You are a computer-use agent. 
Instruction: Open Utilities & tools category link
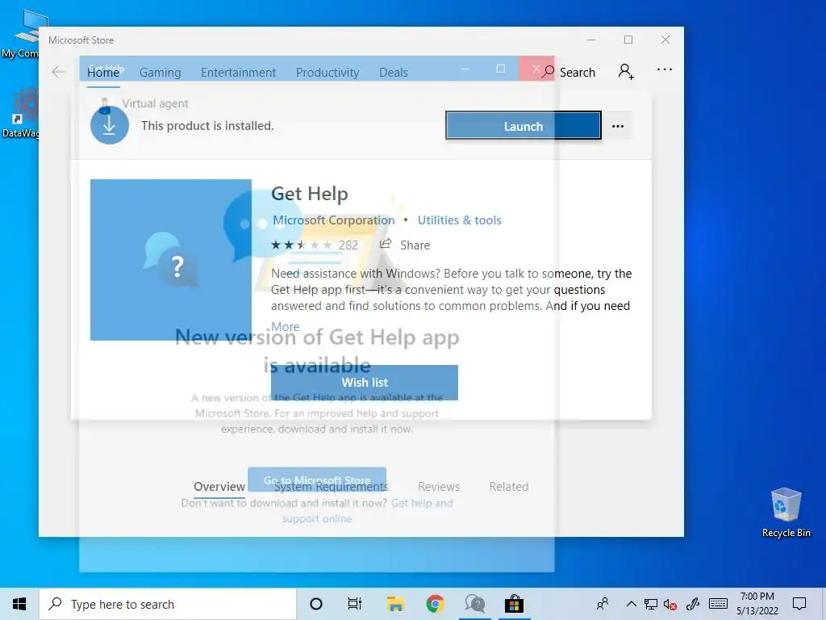[x=459, y=220]
